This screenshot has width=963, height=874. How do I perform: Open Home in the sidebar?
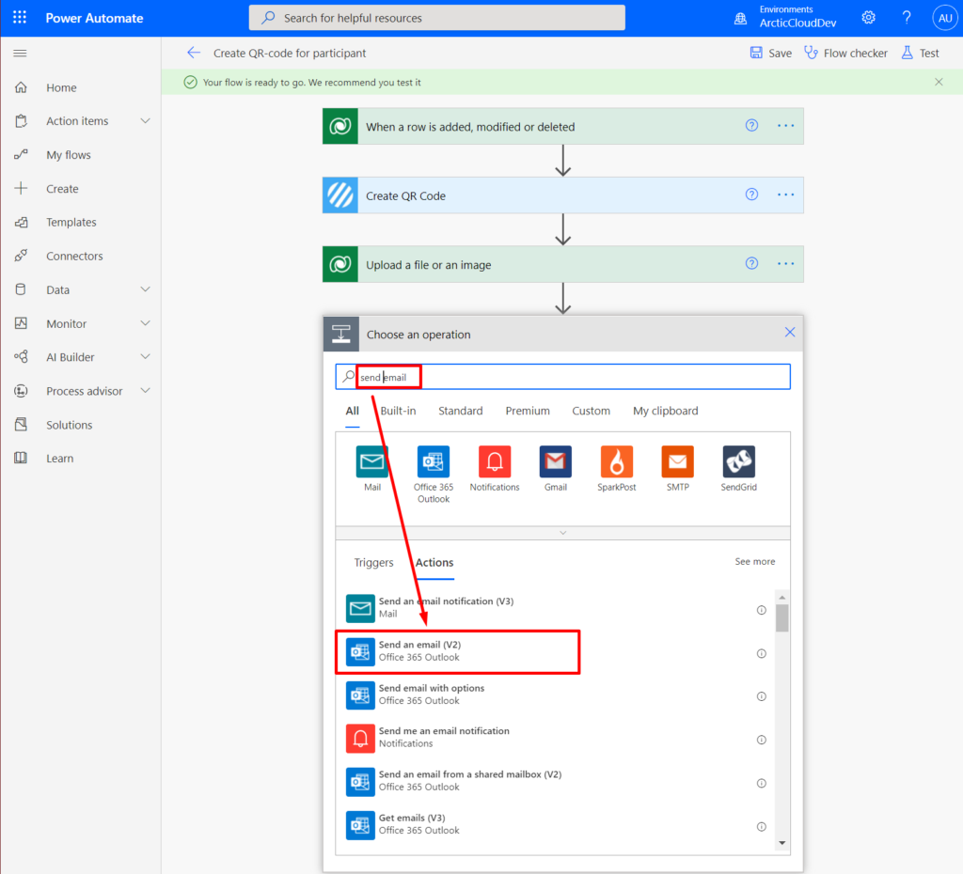(61, 87)
